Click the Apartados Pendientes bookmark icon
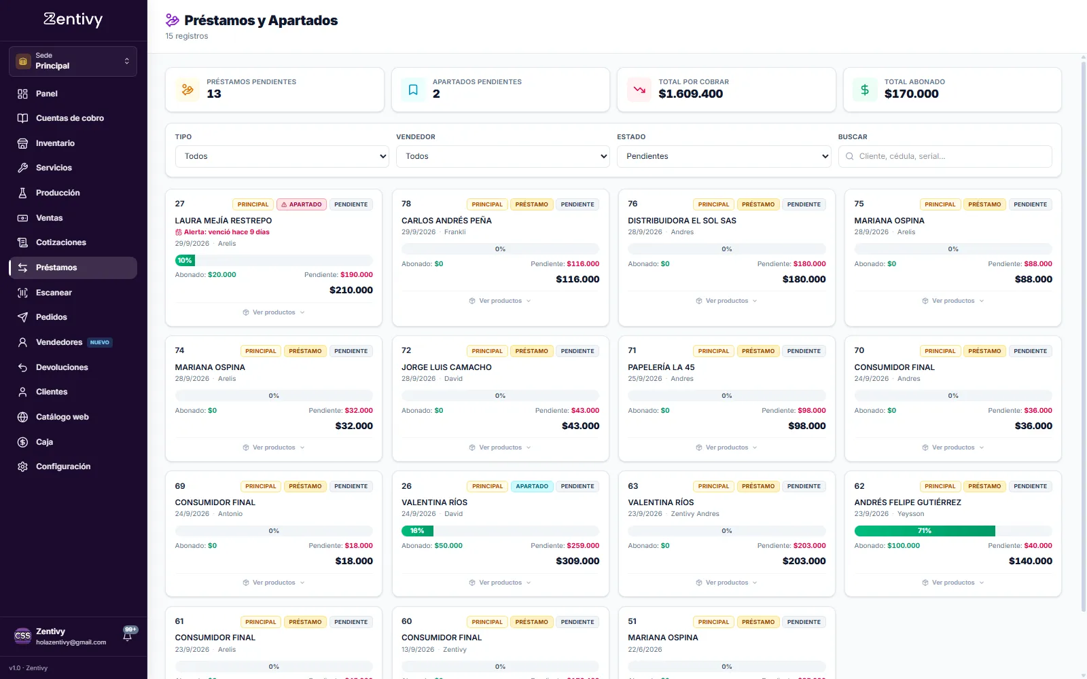 click(413, 90)
